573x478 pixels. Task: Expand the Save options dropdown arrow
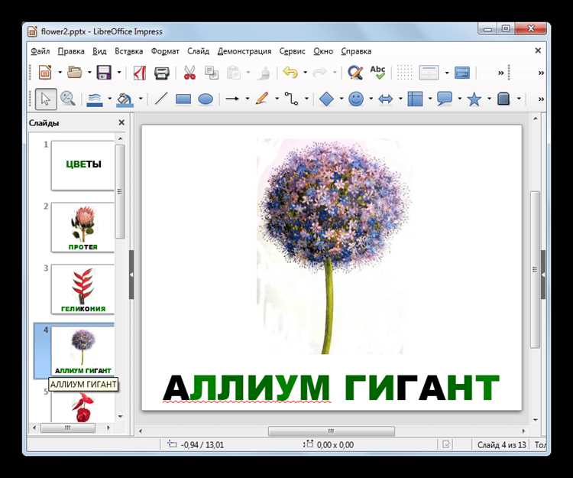(118, 73)
